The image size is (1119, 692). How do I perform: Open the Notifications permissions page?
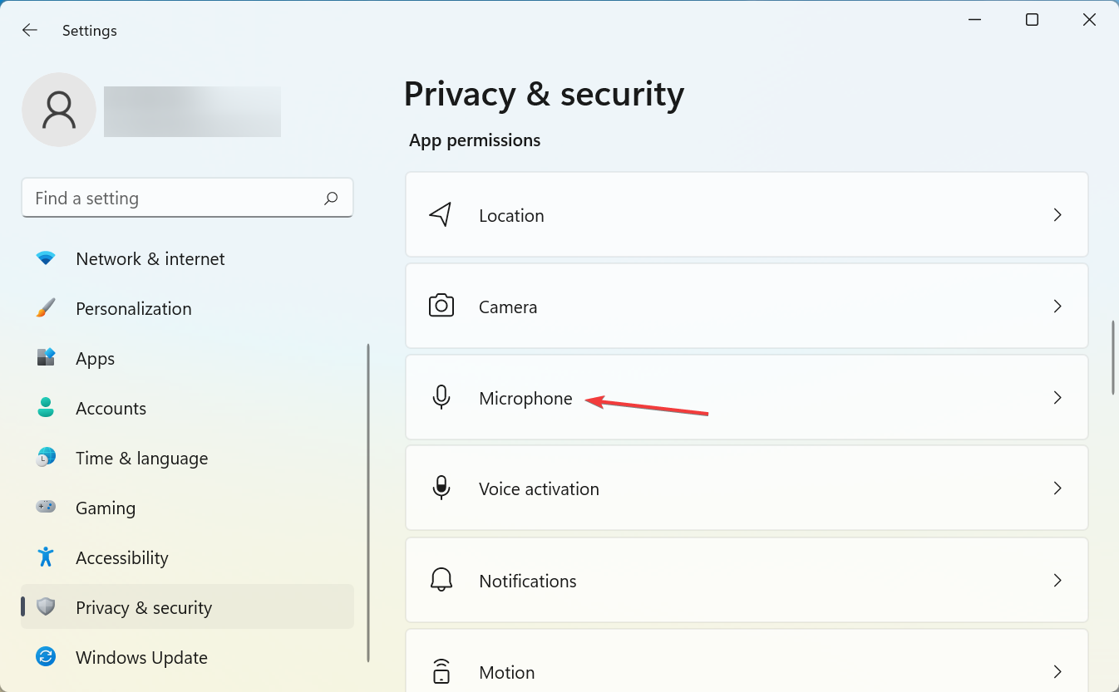click(x=528, y=581)
